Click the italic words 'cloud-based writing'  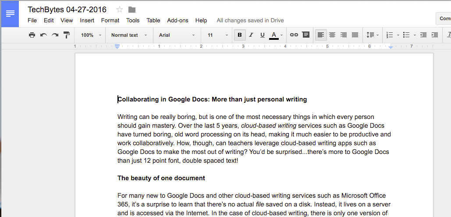[x=269, y=126]
